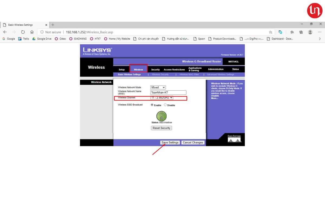The image size is (325, 217).
Task: Open the Home | My Website bookmark
Action: point(117,39)
